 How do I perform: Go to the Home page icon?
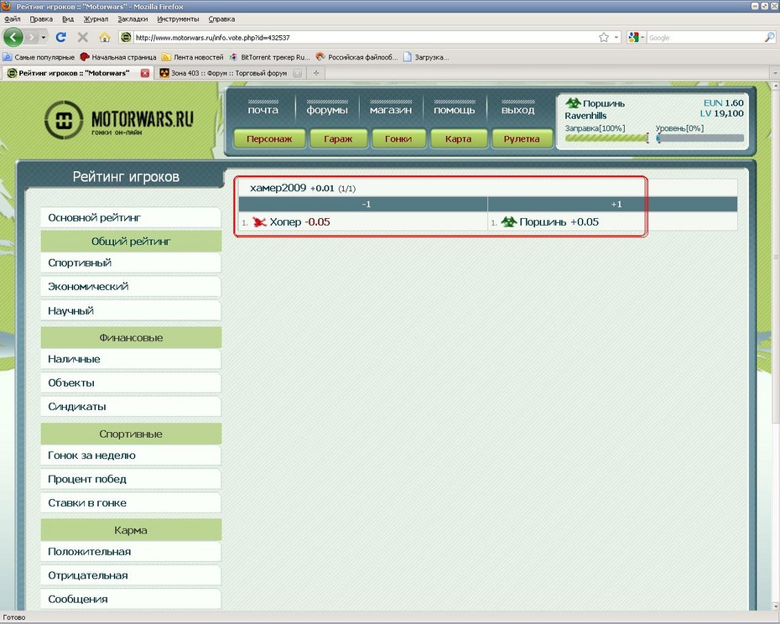point(105,37)
